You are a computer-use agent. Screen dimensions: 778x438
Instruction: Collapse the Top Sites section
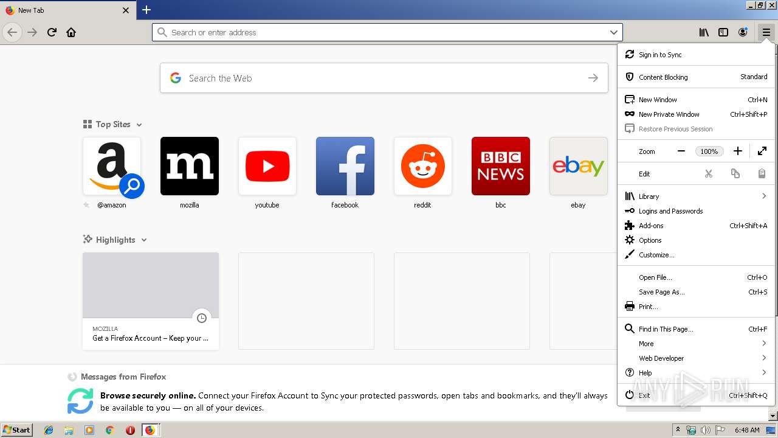(139, 125)
